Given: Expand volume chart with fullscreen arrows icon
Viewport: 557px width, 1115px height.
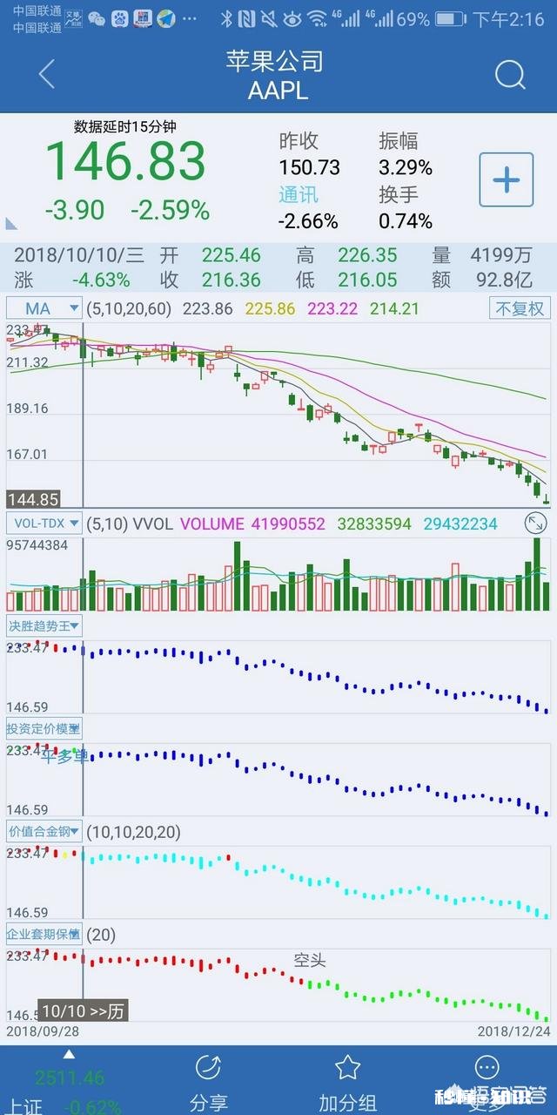Looking at the screenshot, I should (535, 524).
